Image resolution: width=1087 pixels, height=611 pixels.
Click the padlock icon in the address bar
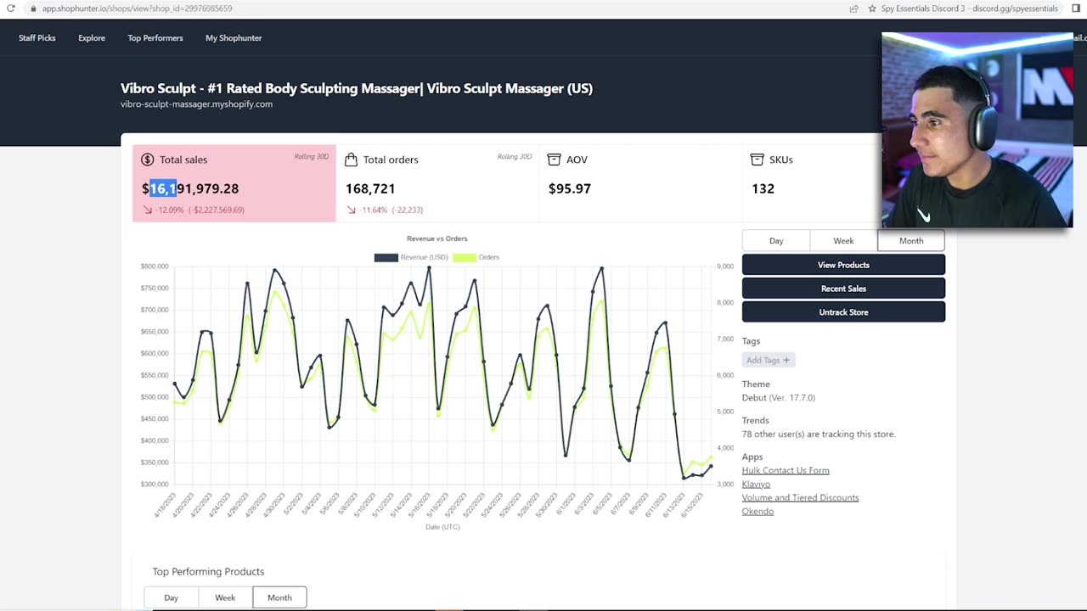(x=33, y=8)
